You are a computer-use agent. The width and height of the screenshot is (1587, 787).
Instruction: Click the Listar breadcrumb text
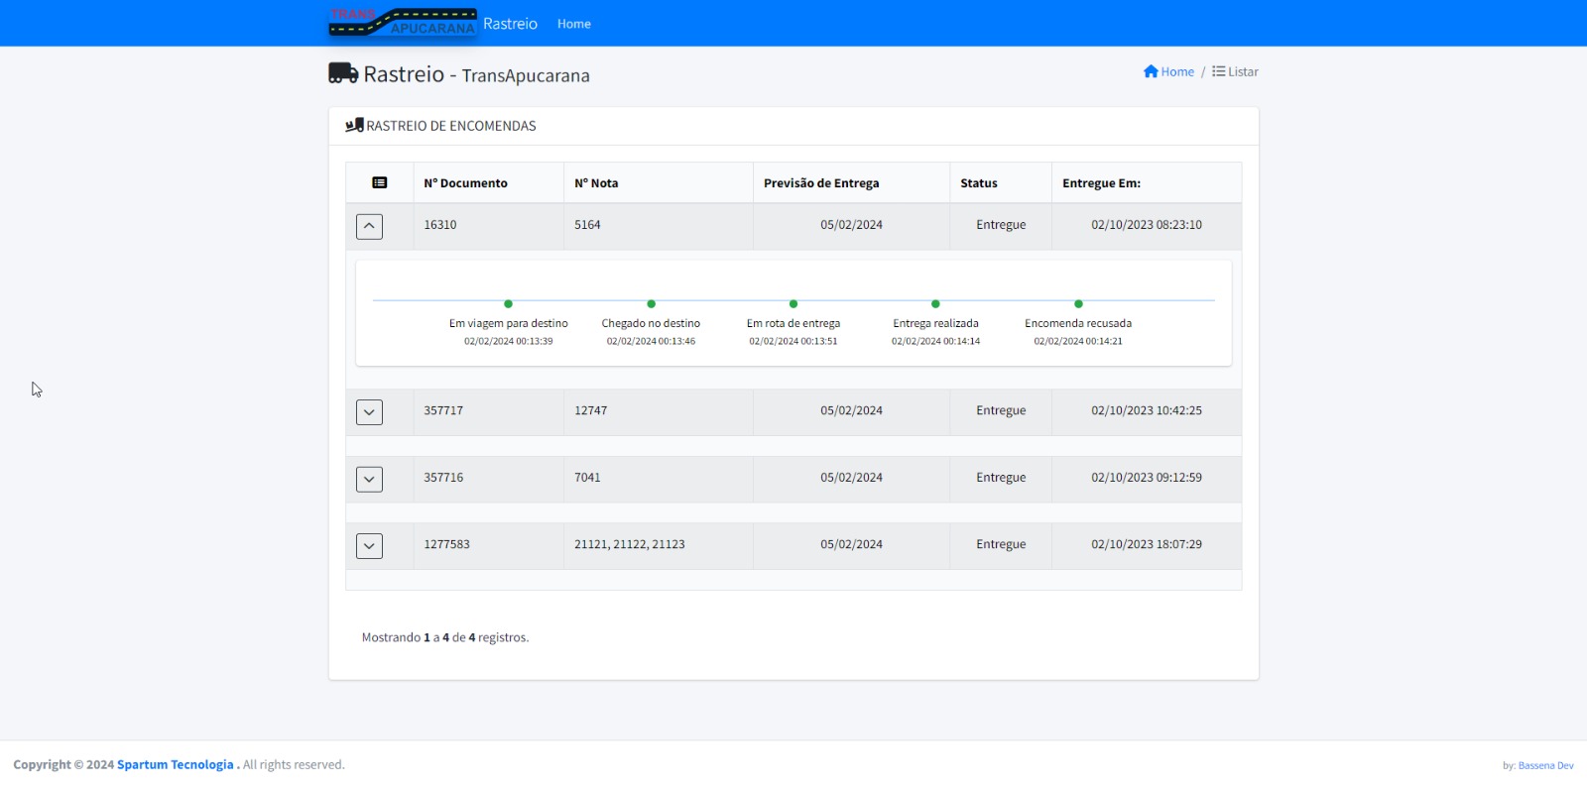click(x=1243, y=71)
